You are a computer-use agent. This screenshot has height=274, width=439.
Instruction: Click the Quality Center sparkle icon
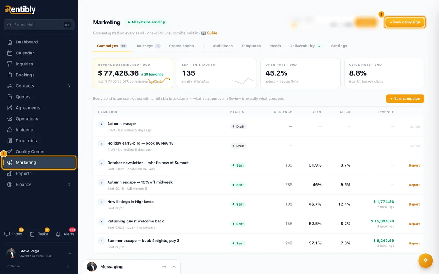click(x=10, y=152)
